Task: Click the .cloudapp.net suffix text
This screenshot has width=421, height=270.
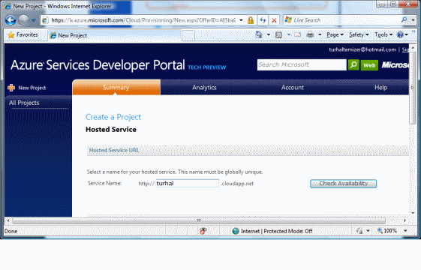Action: 237,184
